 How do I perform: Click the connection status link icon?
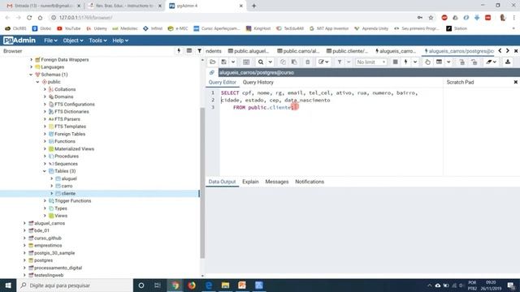point(212,72)
